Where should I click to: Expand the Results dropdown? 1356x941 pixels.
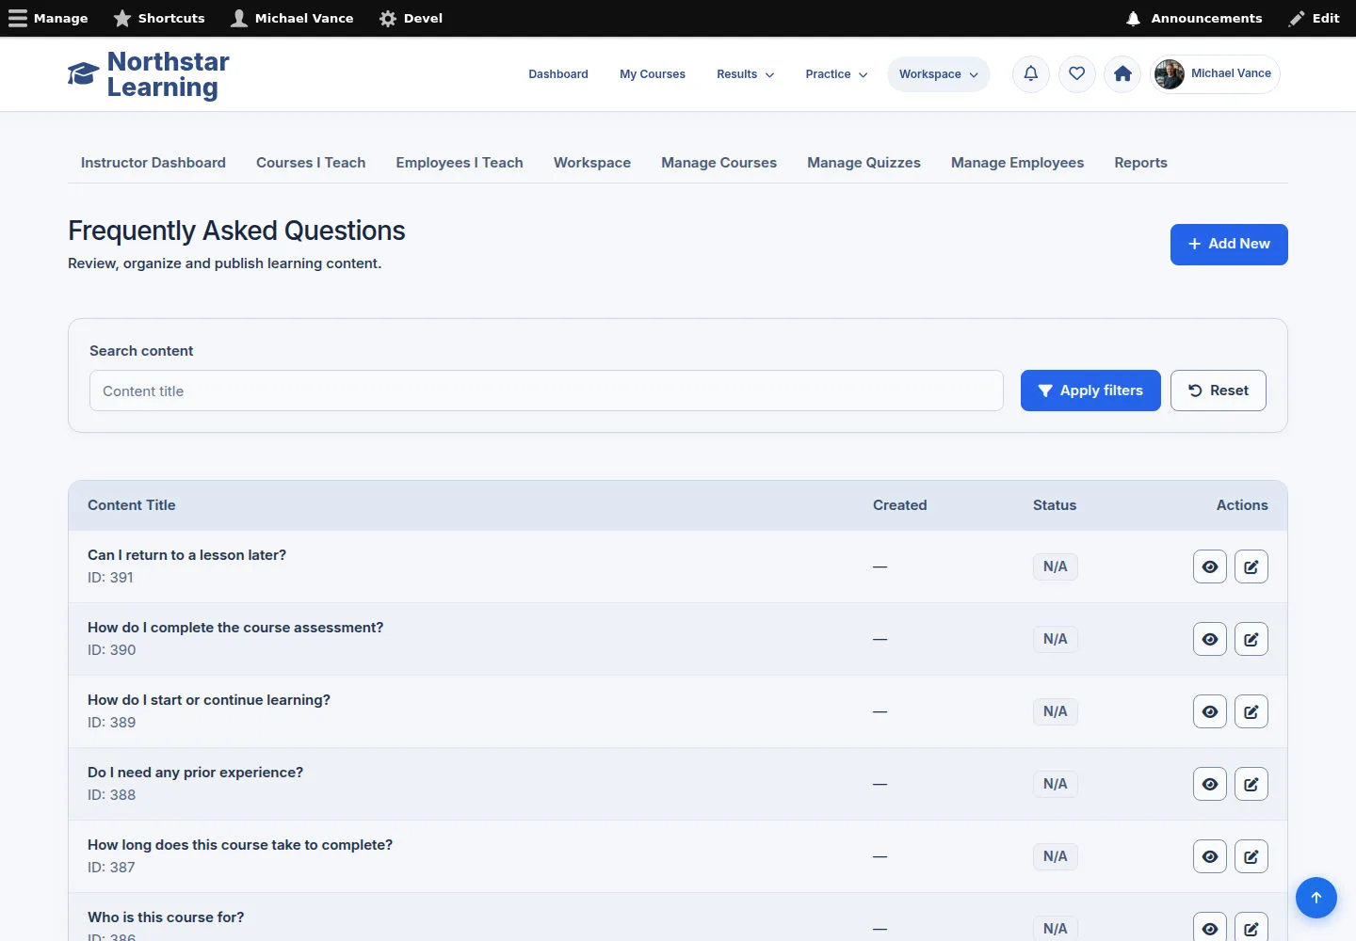(745, 74)
